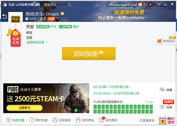The image size is (177, 126).
Task: Open 03-22(周一) 节点升级公告
Action: 111,87
